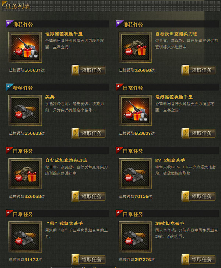Open artillery thumbnail in first 推荐任务
Image resolution: width=221 pixels, height=268 pixels.
click(x=25, y=47)
